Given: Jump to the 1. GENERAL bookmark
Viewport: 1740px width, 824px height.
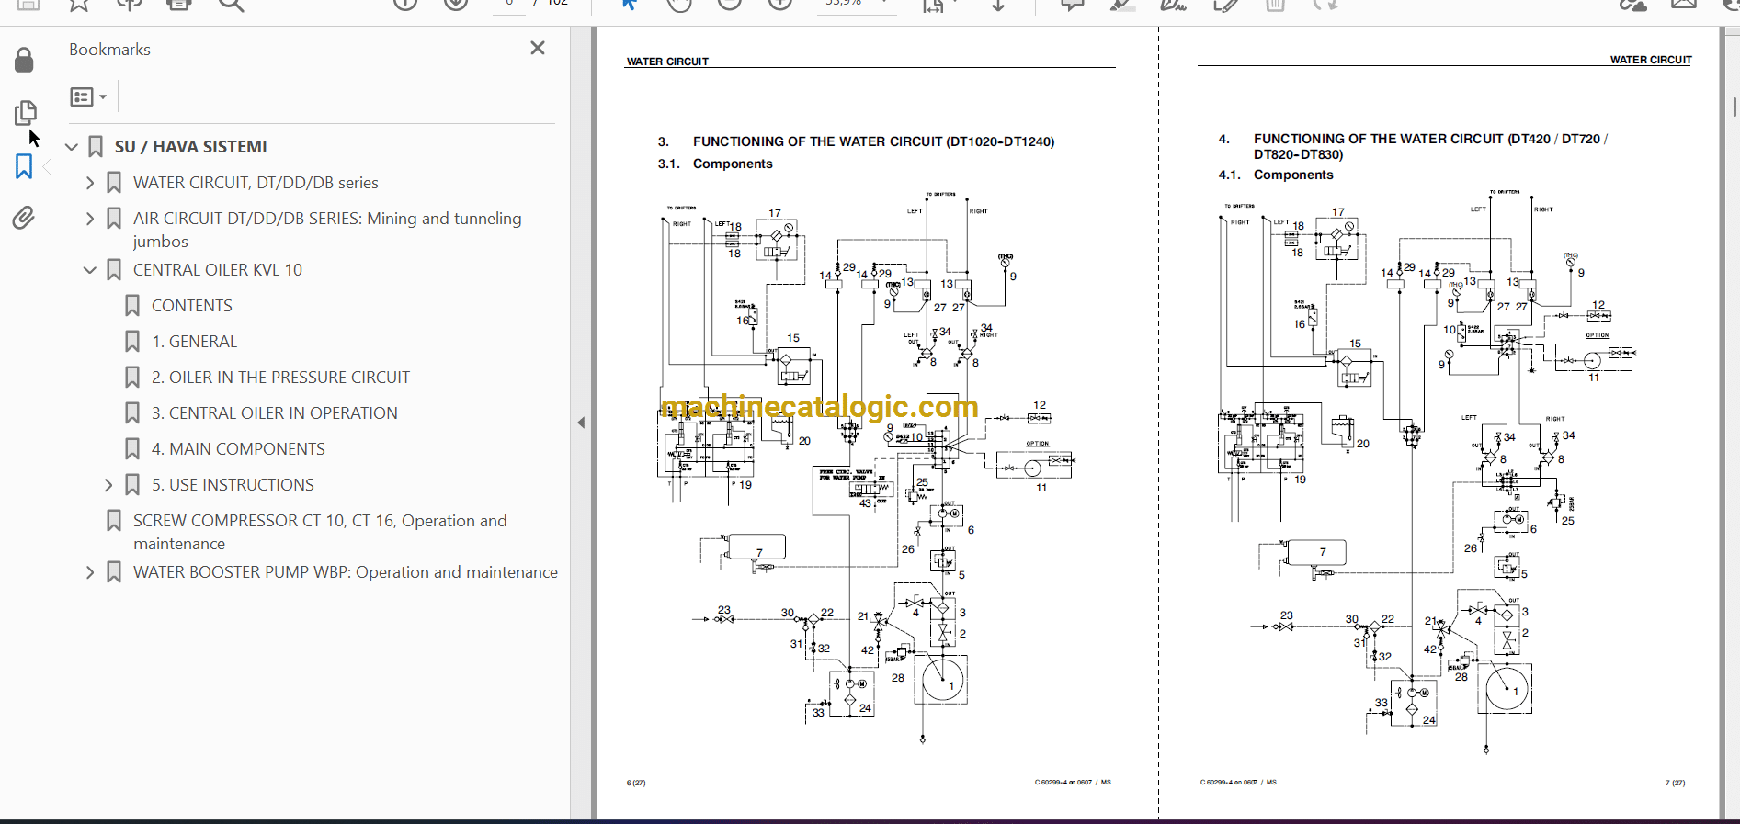Looking at the screenshot, I should click(194, 342).
